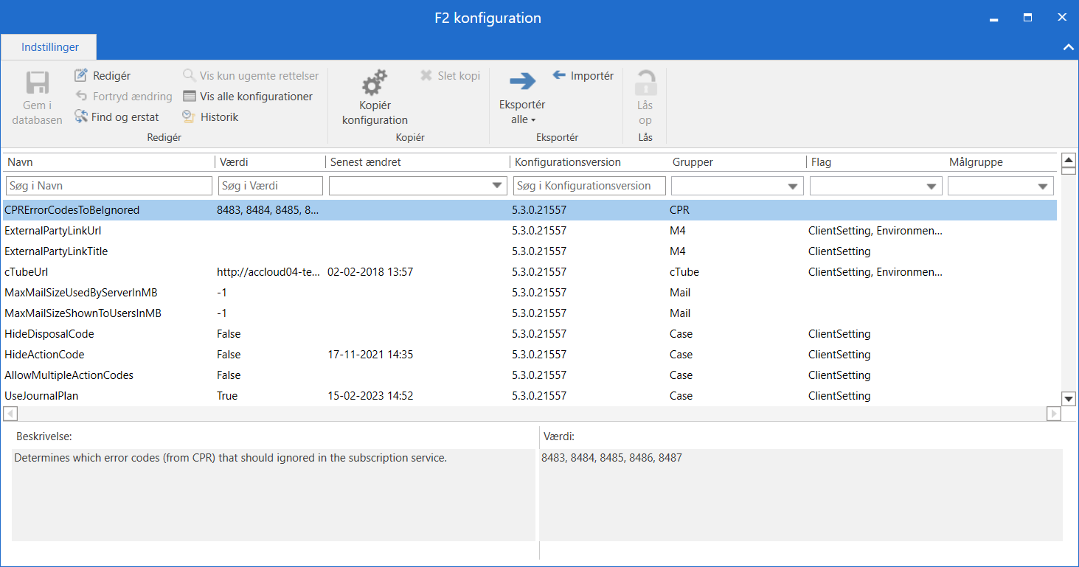Open the Historik log
Image resolution: width=1079 pixels, height=567 pixels.
(x=188, y=117)
